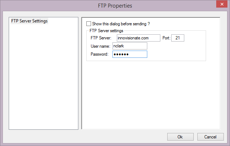Focus the Port number field

(178, 38)
